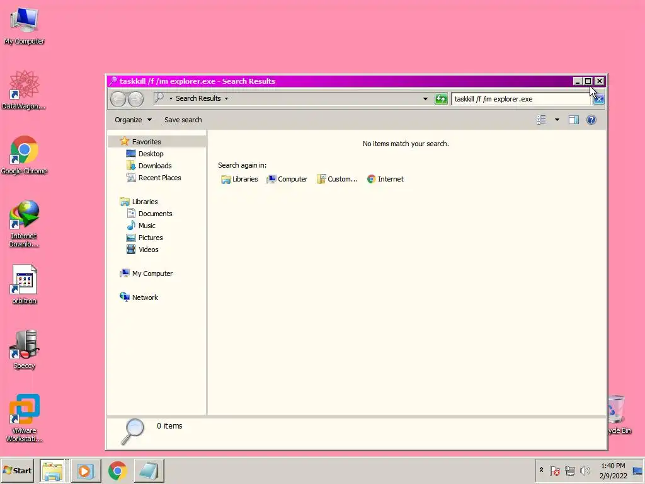
Task: Launch media player from the taskbar
Action: (x=86, y=471)
